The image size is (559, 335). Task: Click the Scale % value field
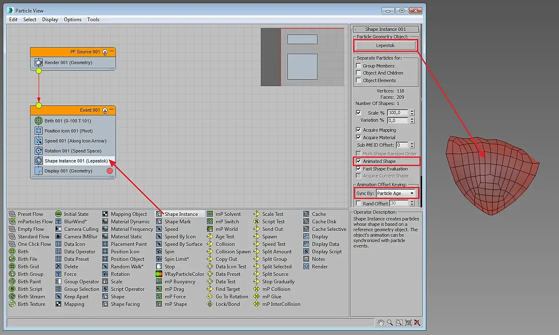point(398,112)
